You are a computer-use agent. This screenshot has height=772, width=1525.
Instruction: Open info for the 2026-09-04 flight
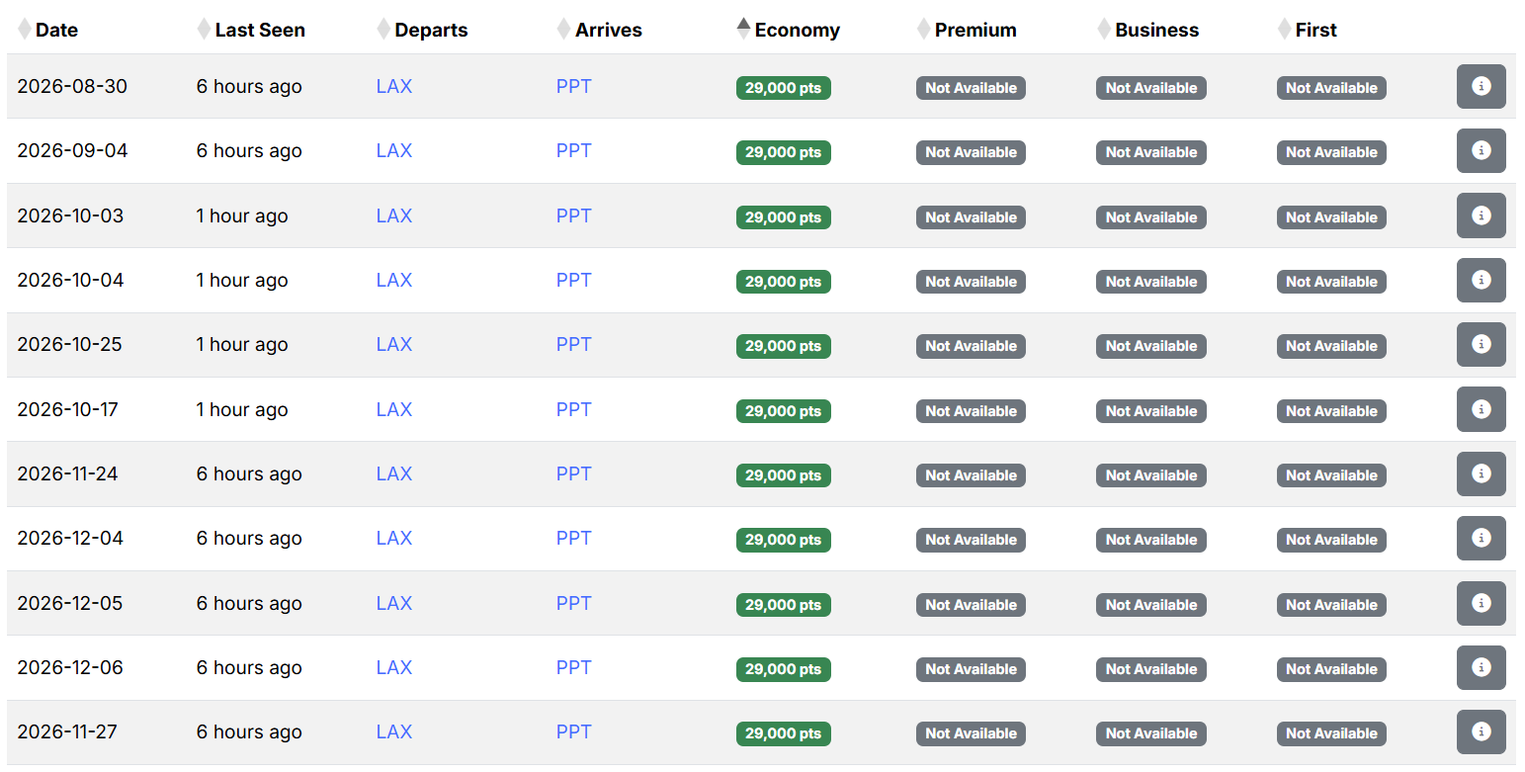pos(1481,151)
